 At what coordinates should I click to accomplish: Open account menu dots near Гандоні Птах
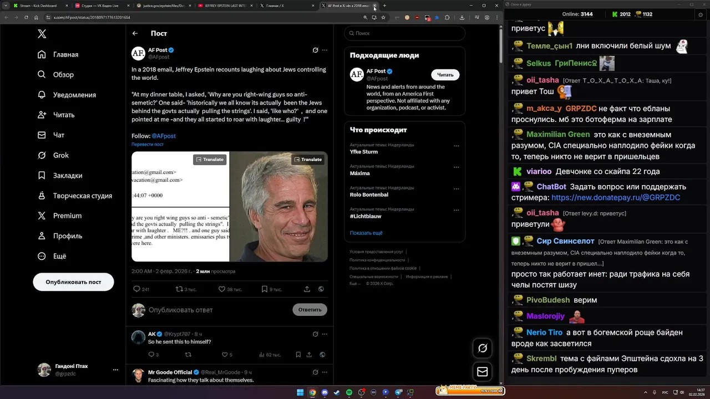tap(115, 370)
